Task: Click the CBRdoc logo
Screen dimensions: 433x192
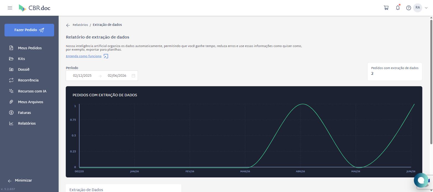Action: coord(35,8)
